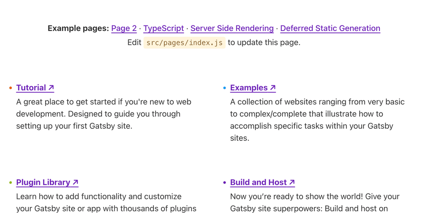The image size is (428, 214).
Task: Click the src/pages/index.js code snippet
Action: [x=184, y=43]
